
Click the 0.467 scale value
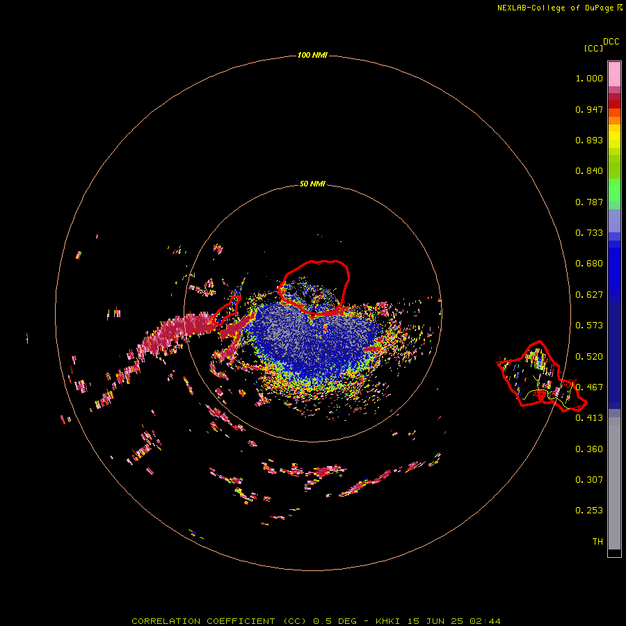pos(589,387)
